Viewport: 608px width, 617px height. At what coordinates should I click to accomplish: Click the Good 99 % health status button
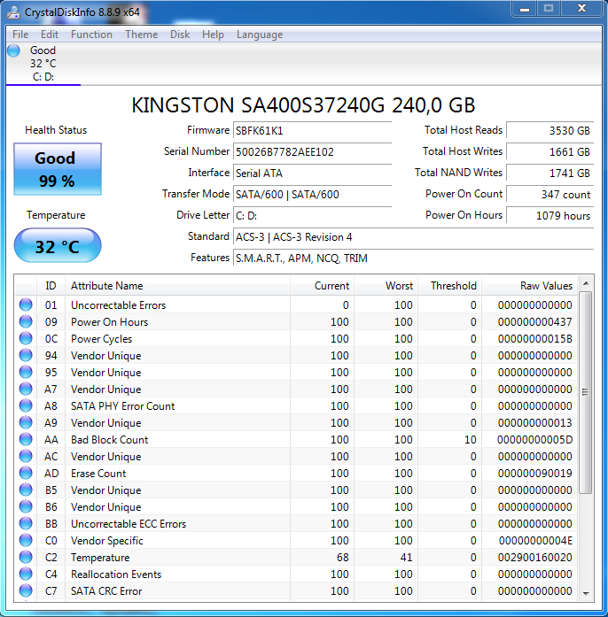(x=58, y=169)
